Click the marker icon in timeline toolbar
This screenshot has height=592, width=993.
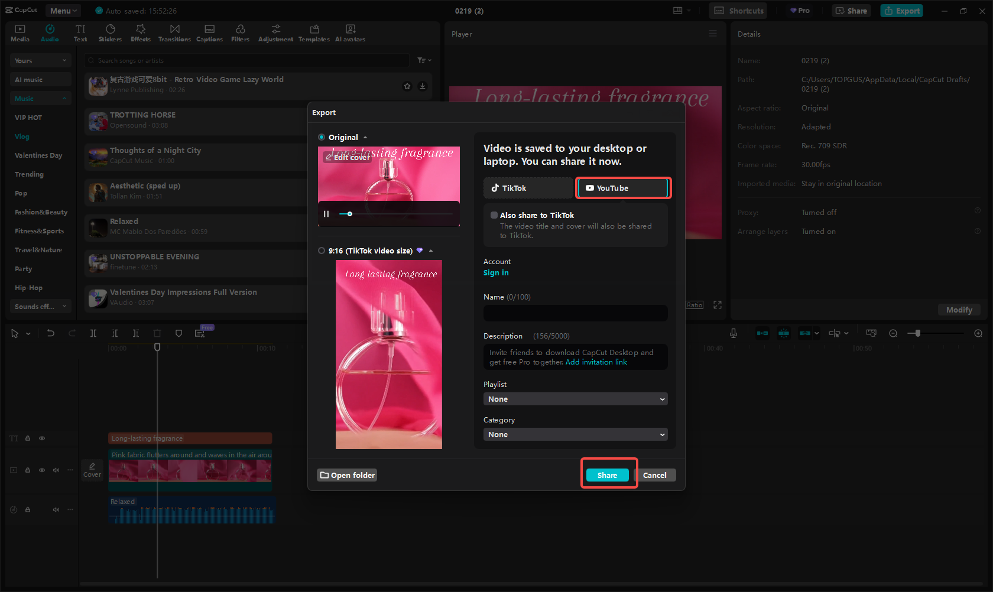pos(179,333)
